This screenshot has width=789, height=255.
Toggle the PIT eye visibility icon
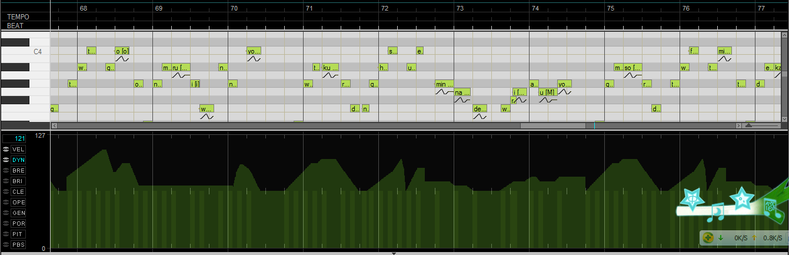coord(6,234)
